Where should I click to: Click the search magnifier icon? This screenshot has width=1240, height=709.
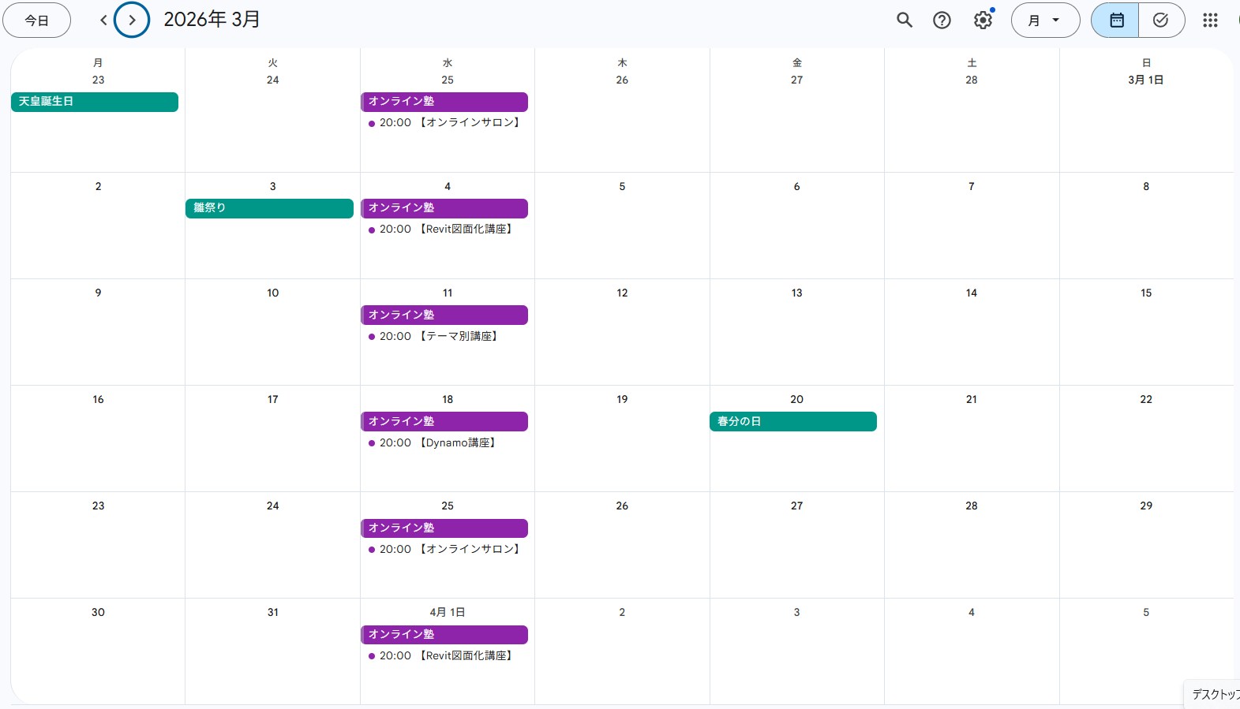tap(905, 21)
